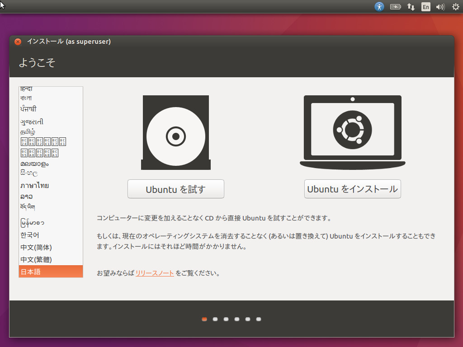Select ગુજરાતી in the language list
The image size is (463, 347).
pos(51,122)
